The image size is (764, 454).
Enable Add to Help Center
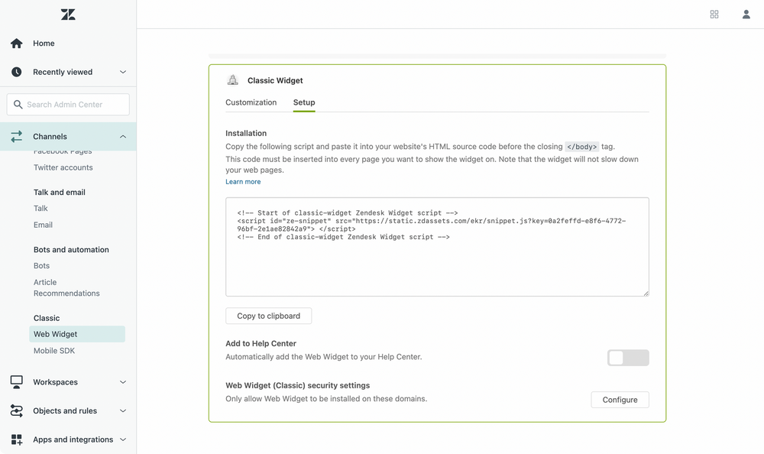click(x=628, y=357)
